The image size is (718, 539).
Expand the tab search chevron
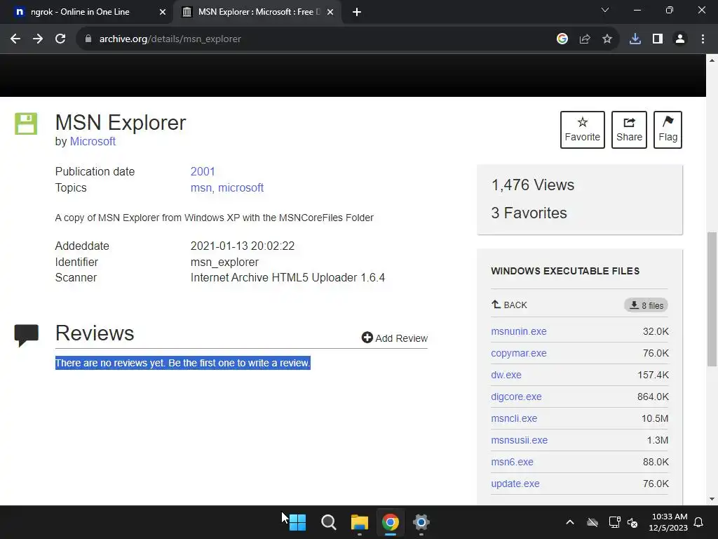pos(605,10)
